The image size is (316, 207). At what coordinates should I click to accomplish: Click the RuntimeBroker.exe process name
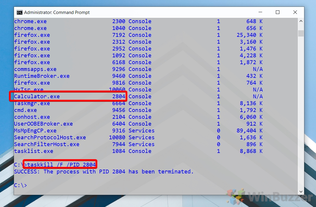[x=42, y=76]
